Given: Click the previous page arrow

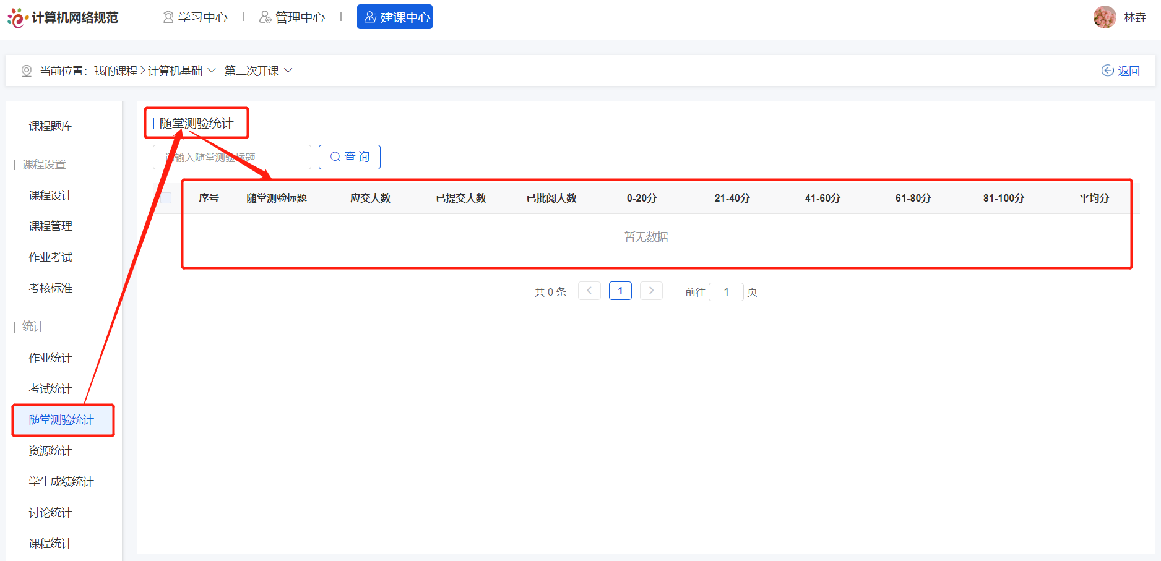Looking at the screenshot, I should coord(589,291).
